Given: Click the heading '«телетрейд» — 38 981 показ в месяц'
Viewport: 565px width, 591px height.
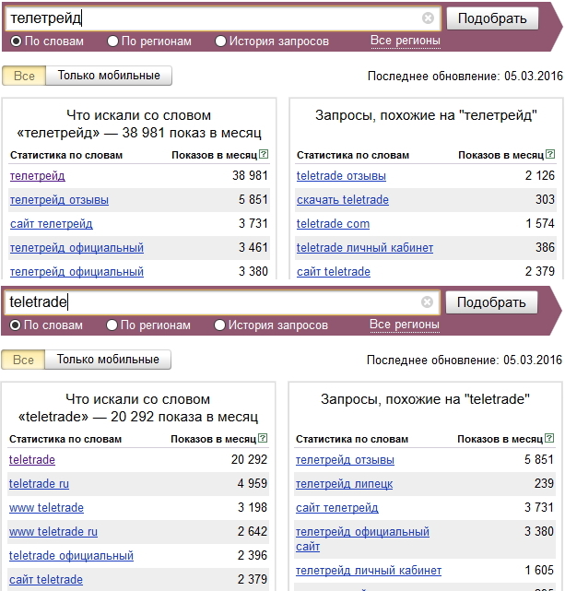Looking at the screenshot, I should pos(139,133).
